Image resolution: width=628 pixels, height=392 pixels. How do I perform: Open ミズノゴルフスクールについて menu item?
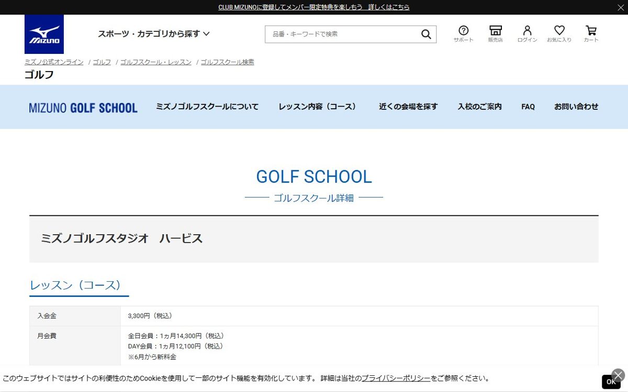click(207, 107)
